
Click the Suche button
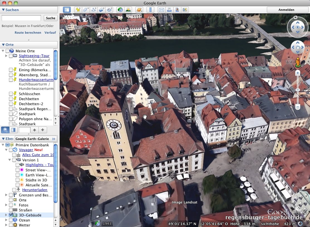[x=51, y=18]
